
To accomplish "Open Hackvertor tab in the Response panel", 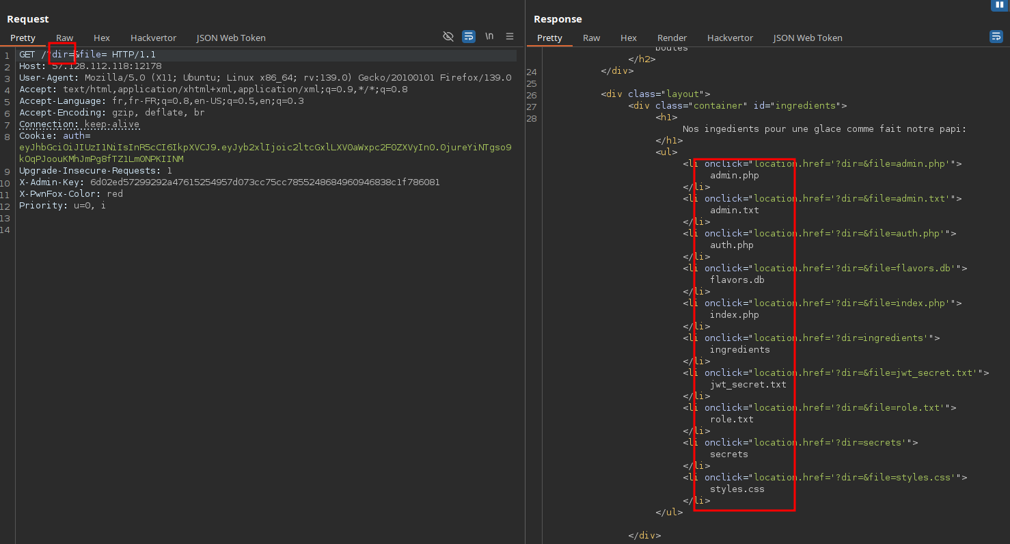I will point(730,38).
